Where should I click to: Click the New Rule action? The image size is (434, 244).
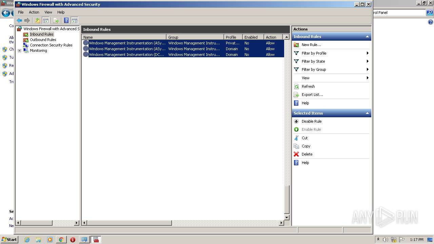311,45
